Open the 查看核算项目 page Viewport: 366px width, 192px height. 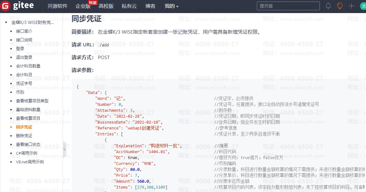28,118
